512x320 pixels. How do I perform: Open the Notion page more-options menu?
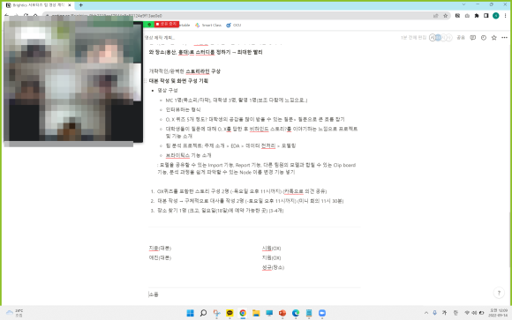pyautogui.click(x=504, y=38)
